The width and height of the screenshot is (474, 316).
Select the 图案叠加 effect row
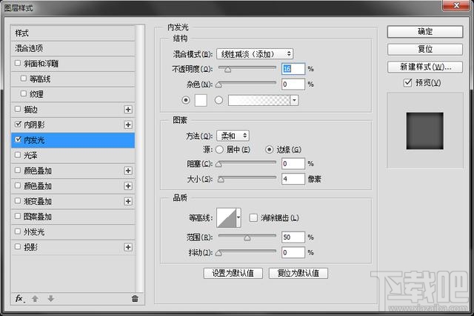73,217
